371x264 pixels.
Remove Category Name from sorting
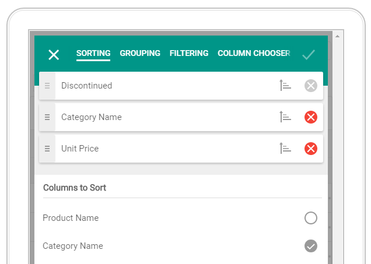pos(311,117)
